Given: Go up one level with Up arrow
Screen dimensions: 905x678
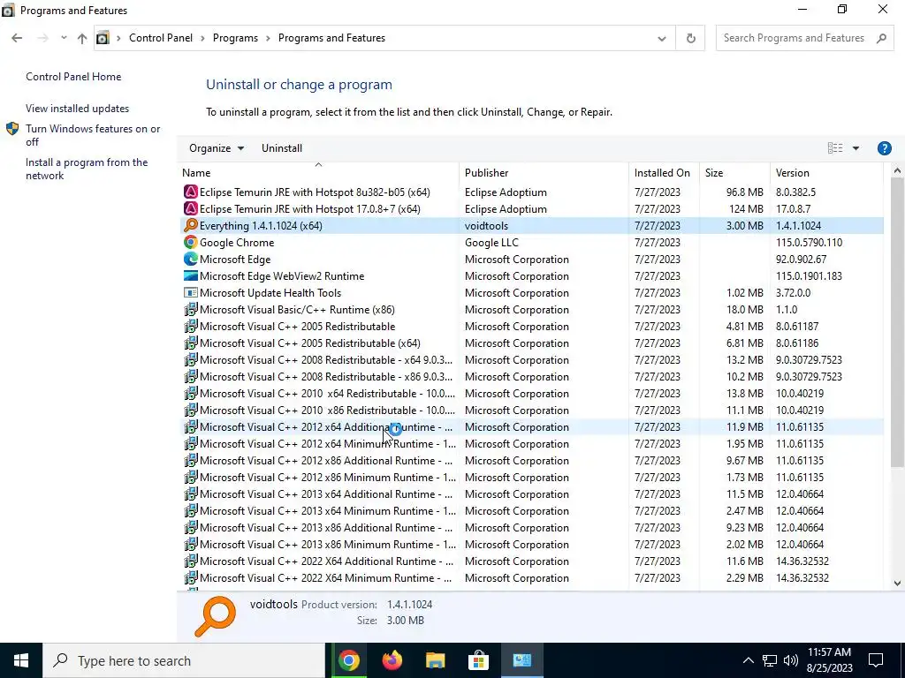Looking at the screenshot, I should click(x=82, y=38).
